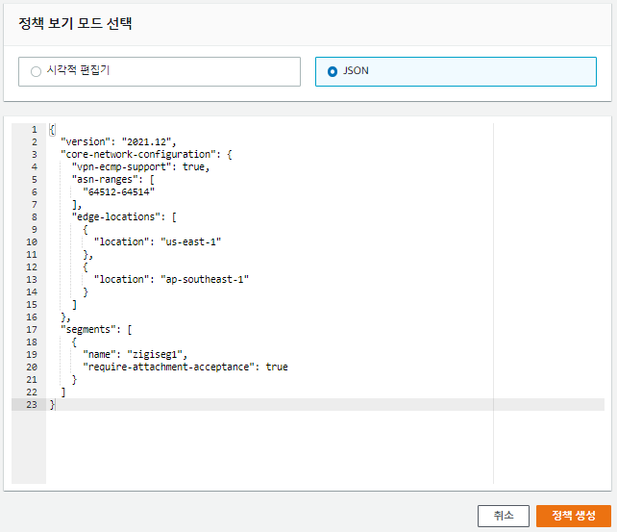Viewport: 617px width, 532px height.
Task: Click the "us-east-1" location value
Action: pos(191,241)
